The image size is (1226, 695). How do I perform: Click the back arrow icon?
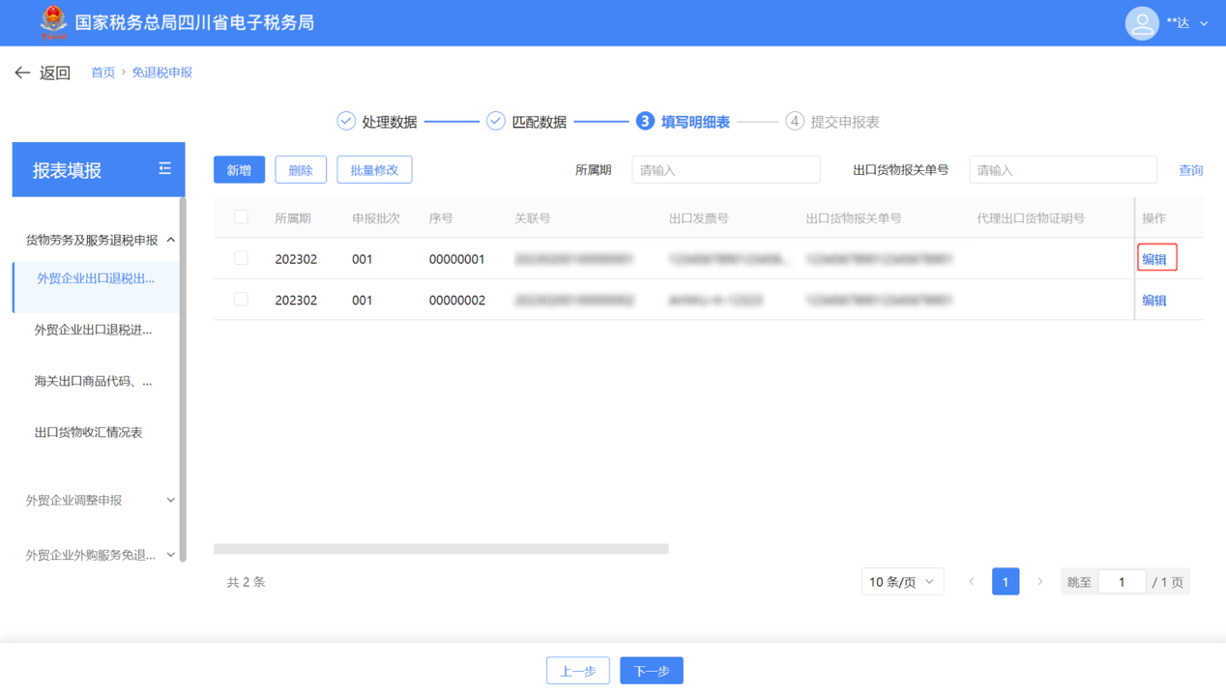point(22,72)
